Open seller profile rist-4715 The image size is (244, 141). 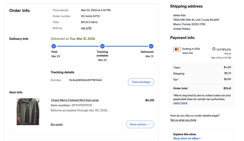pyautogui.click(x=86, y=28)
